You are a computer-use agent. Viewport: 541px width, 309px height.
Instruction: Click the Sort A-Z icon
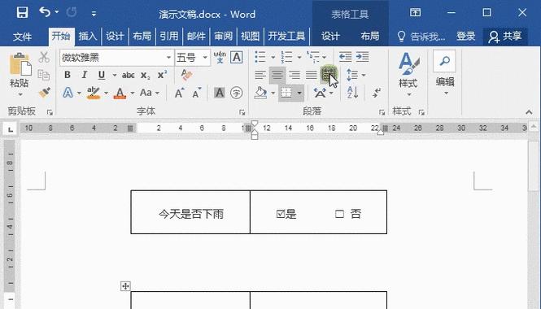coord(352,93)
